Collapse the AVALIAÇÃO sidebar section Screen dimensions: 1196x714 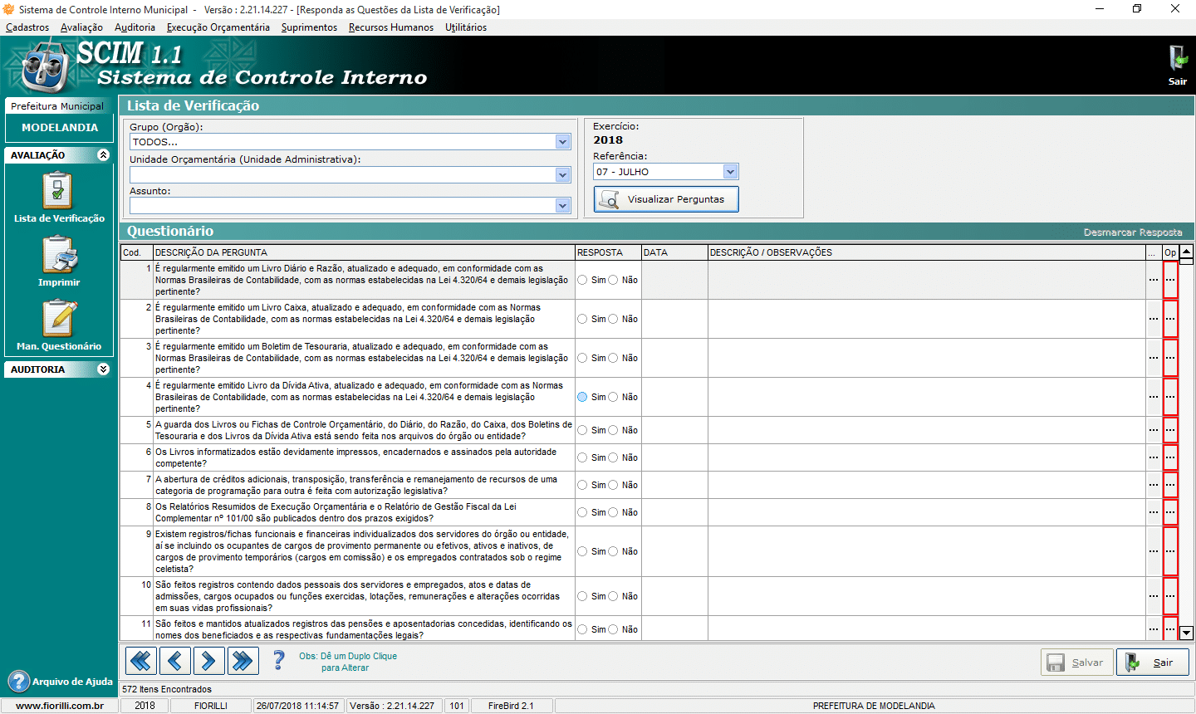103,155
